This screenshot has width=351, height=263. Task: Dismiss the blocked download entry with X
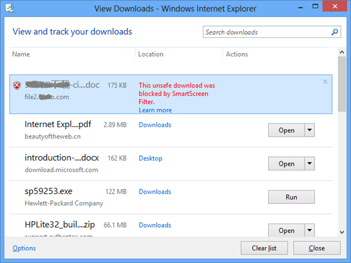point(325,82)
